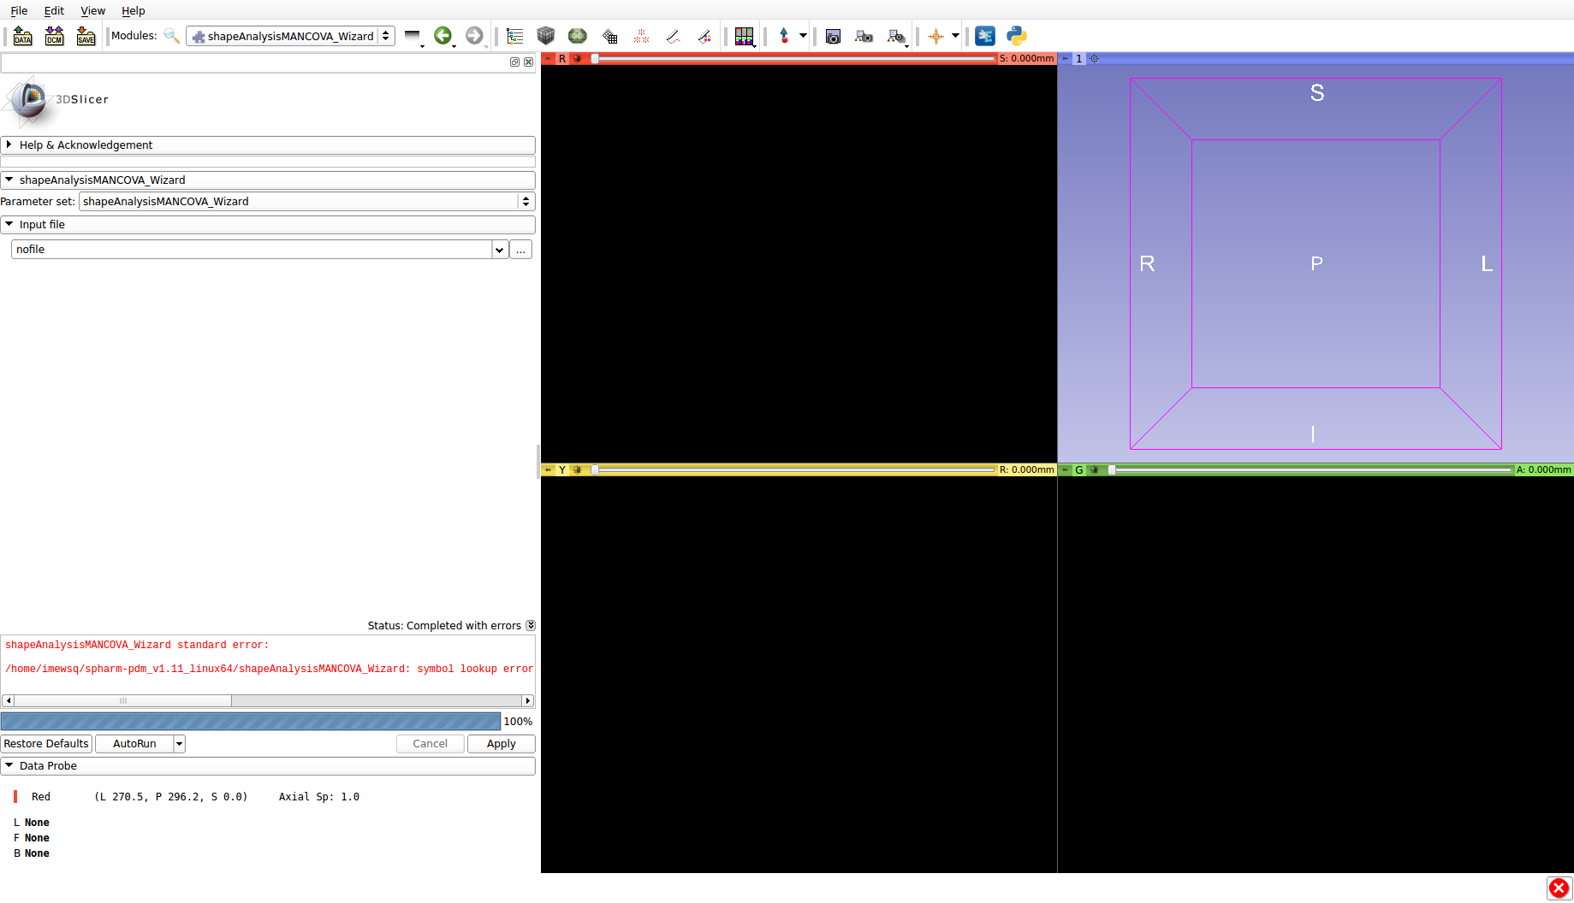Open the Python interactor icon
This screenshot has width=1574, height=903.
1016,36
